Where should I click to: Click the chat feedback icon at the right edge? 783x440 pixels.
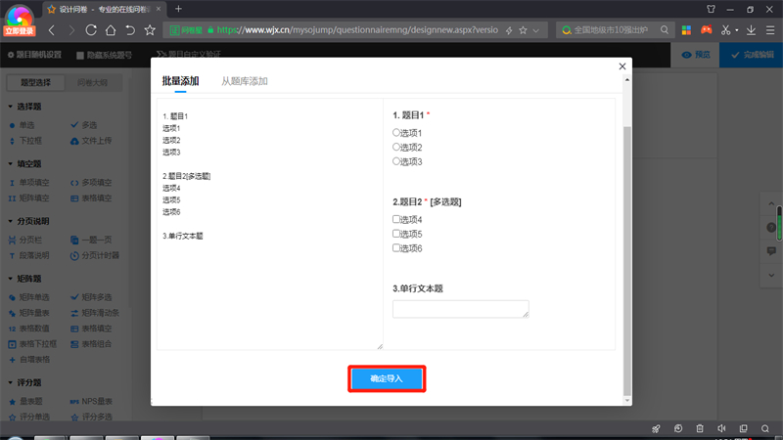click(771, 250)
